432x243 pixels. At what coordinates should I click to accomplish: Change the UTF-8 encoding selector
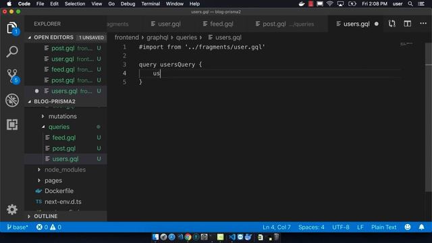click(340, 227)
